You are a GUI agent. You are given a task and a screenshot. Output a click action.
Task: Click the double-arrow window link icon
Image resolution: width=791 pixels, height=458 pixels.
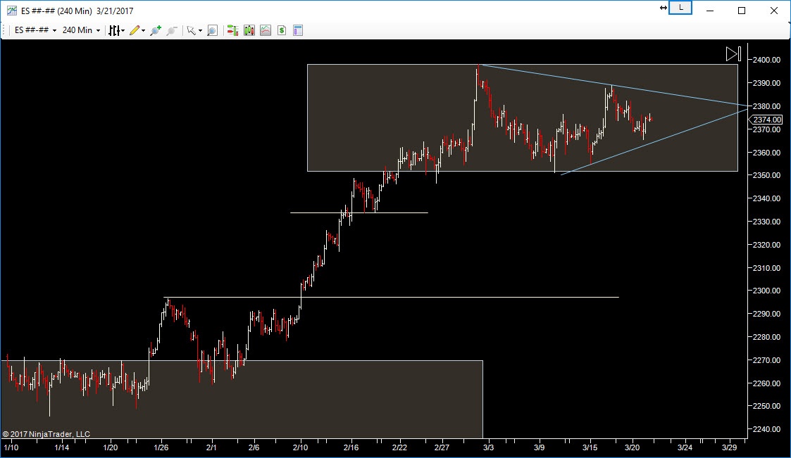tap(663, 8)
